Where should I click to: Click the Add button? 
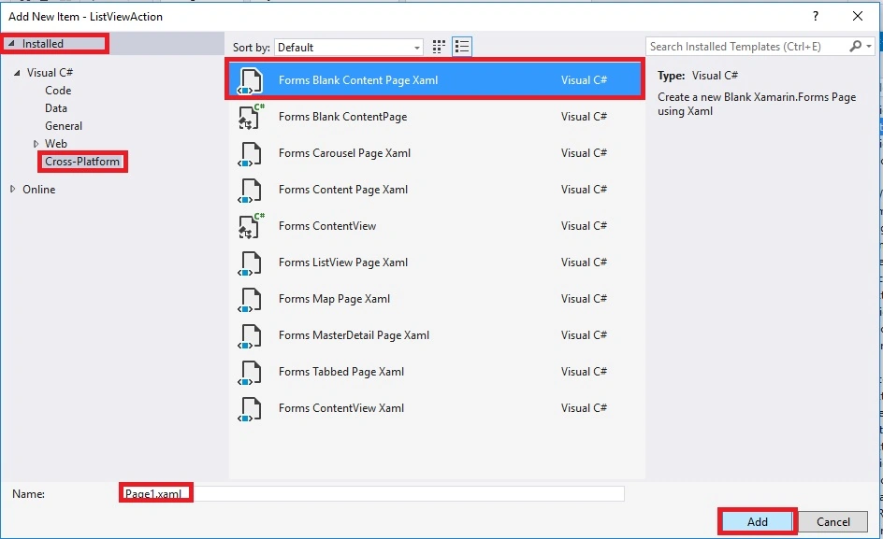[758, 521]
